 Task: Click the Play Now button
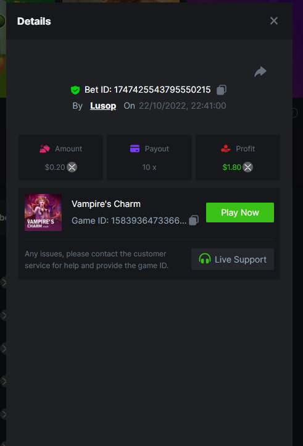(240, 212)
